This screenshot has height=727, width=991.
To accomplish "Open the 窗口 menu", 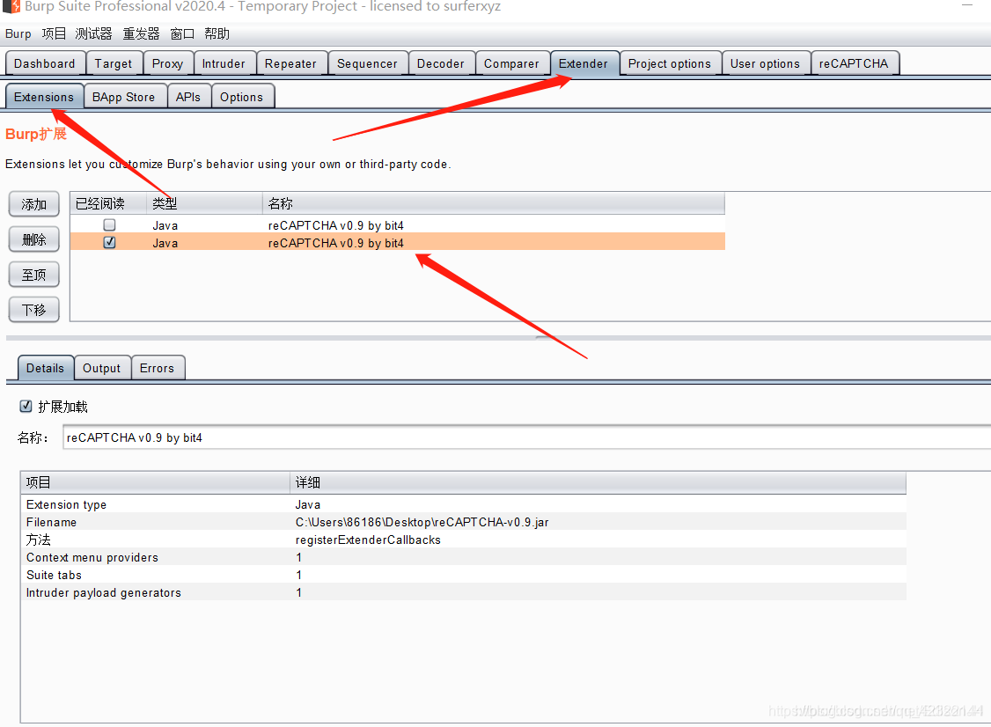I will click(x=182, y=33).
